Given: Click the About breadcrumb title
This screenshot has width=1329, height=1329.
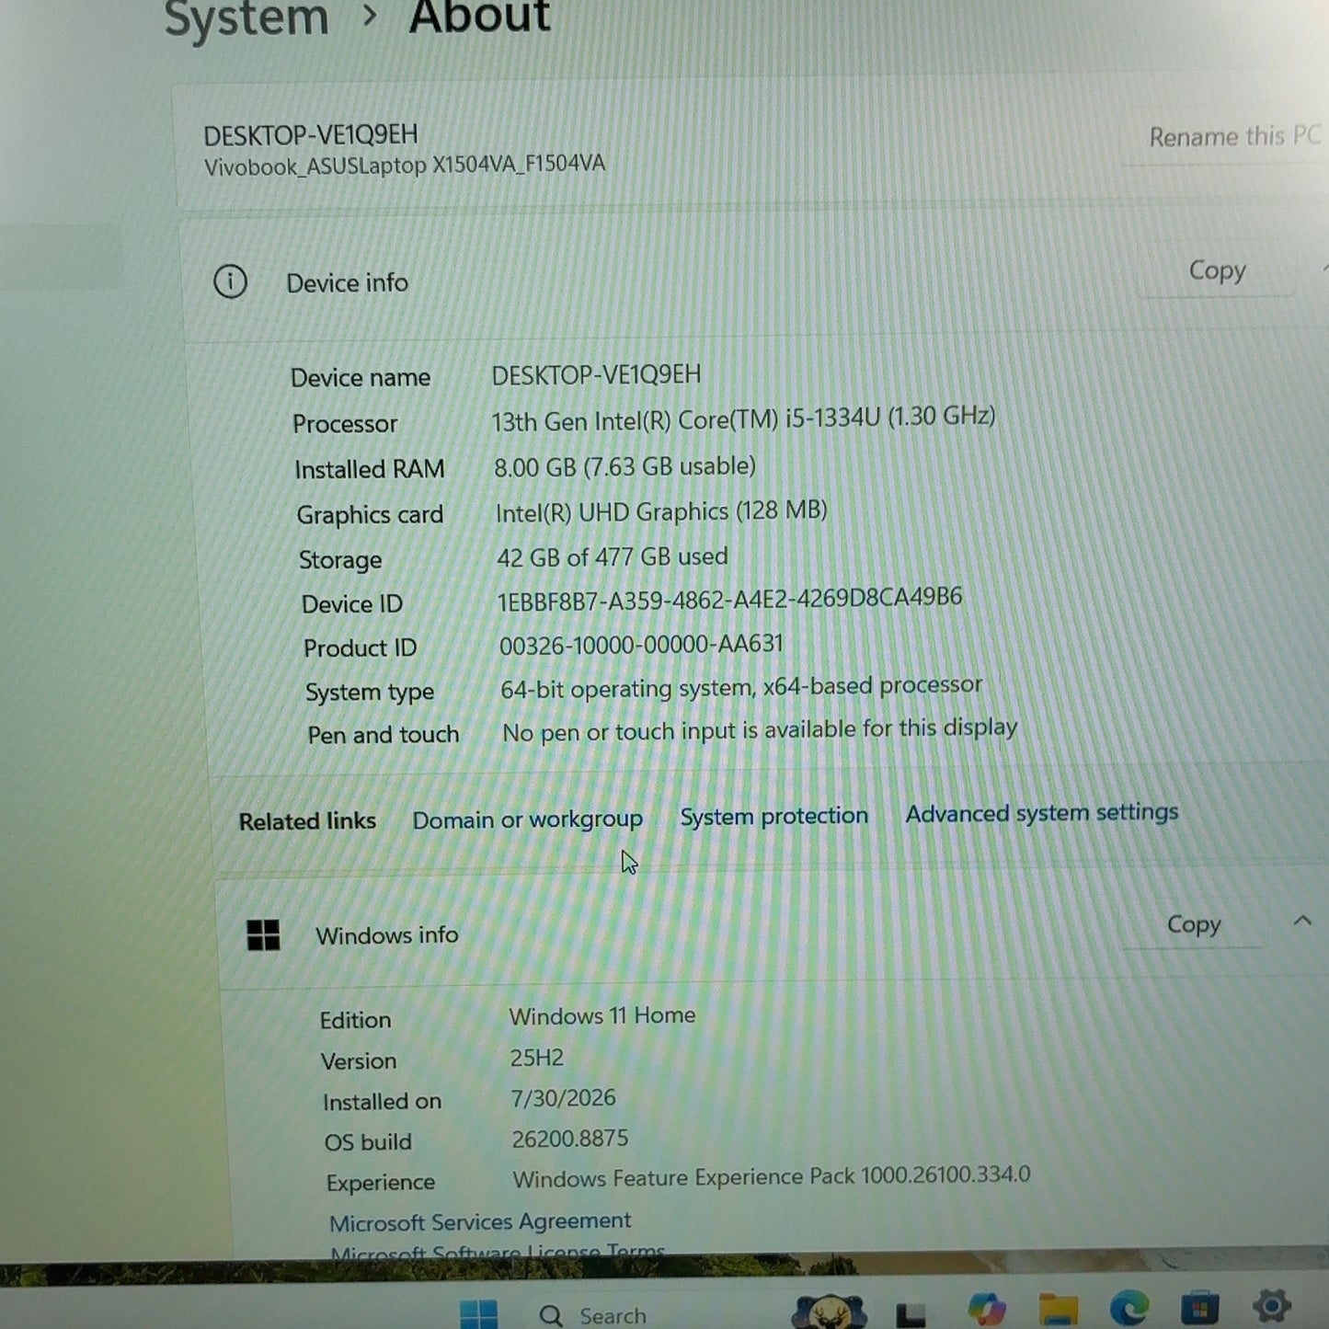Looking at the screenshot, I should (x=479, y=17).
